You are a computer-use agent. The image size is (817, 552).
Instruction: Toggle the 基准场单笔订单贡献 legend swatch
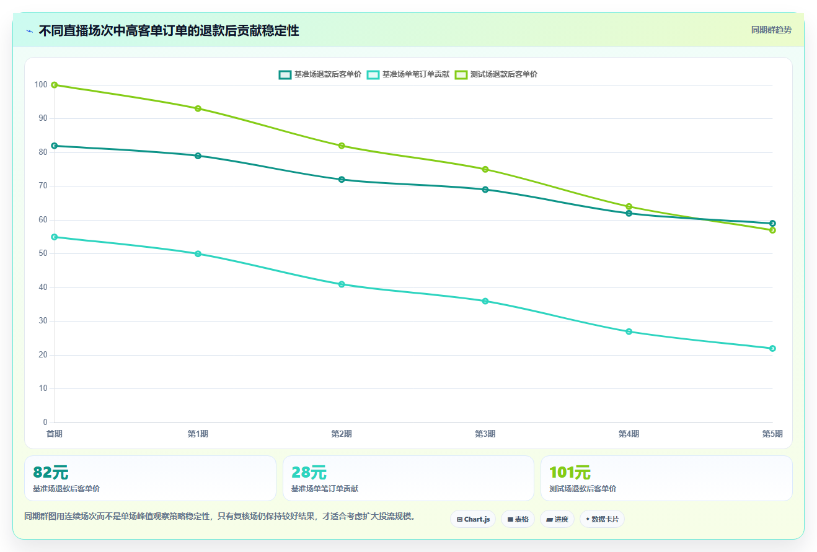click(x=373, y=74)
